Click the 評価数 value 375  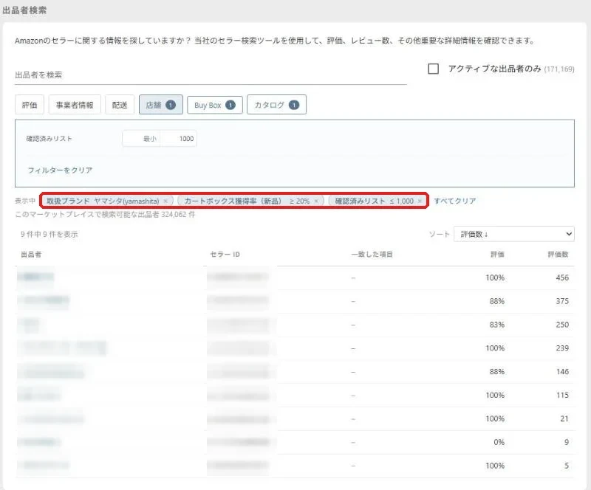point(562,301)
